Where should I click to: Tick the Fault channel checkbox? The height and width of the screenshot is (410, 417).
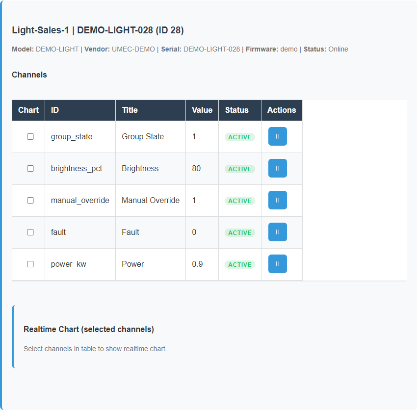tap(30, 232)
